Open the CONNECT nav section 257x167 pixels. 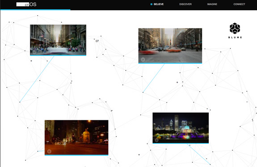[x=239, y=4]
